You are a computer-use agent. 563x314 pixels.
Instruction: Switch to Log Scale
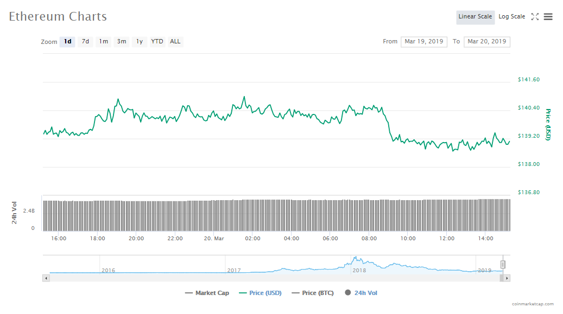click(x=511, y=17)
